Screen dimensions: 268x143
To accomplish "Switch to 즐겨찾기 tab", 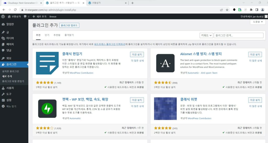I will pos(69,35).
